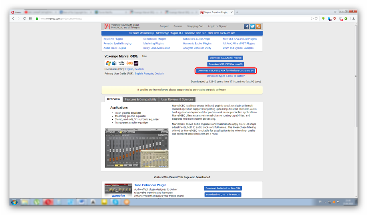Open the Forums menu link
This screenshot has height=215, width=367.
tap(178, 26)
